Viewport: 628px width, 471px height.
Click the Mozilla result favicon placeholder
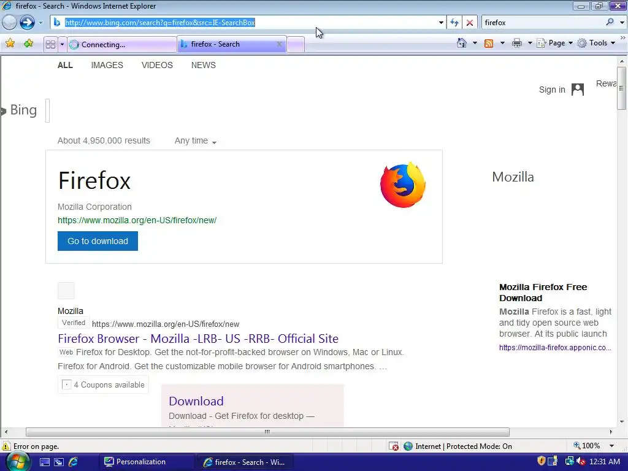(66, 291)
